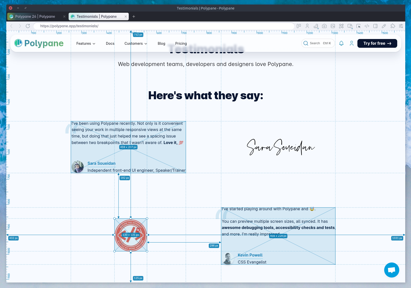Click the URL address bar
The image size is (411, 288).
point(164,26)
